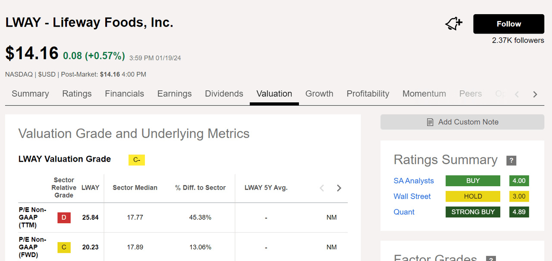Screen dimensions: 552x261
Task: Toggle Follow for Lifeway Foods
Action: pyautogui.click(x=508, y=24)
